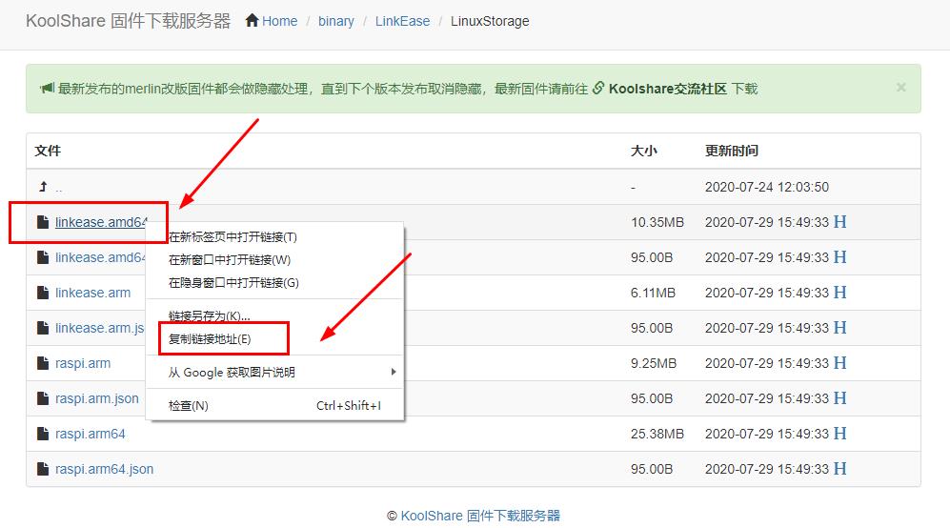
Task: Click the H icon in raspi.arm.json row
Action: [839, 397]
